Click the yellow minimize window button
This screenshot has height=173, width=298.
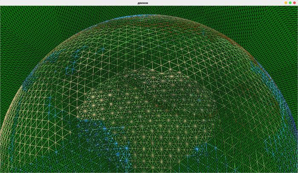286,3
